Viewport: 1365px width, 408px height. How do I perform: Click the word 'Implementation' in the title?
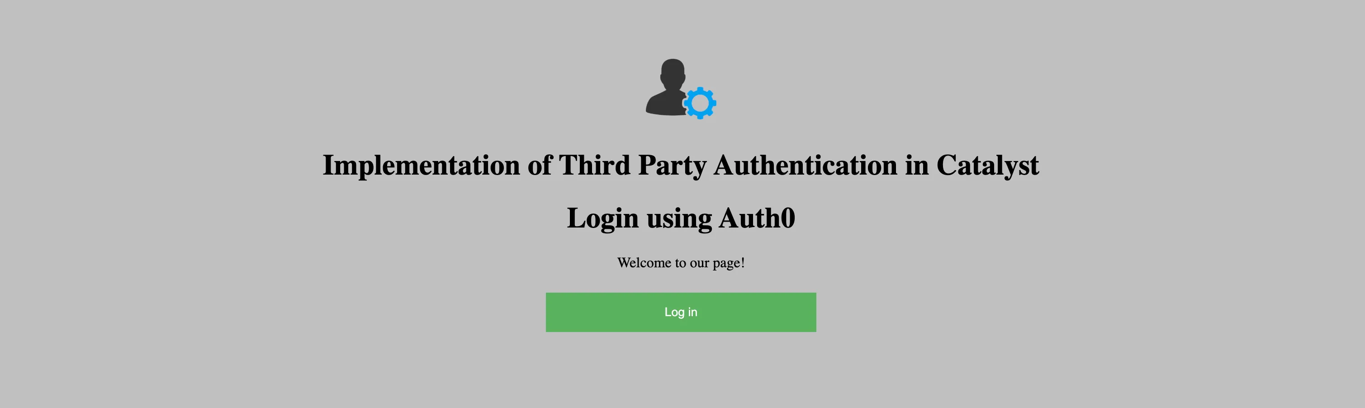point(421,165)
